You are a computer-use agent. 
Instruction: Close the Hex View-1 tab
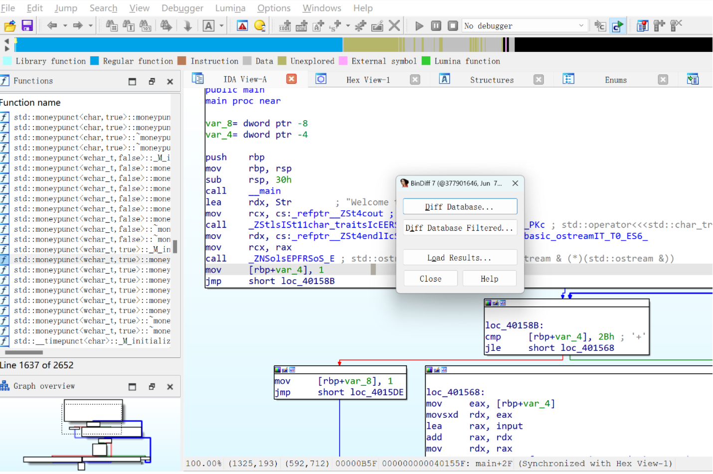[x=415, y=79]
